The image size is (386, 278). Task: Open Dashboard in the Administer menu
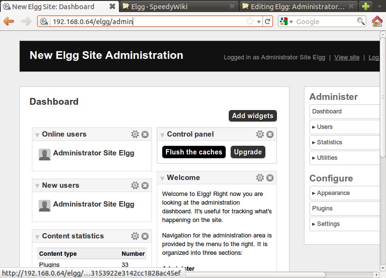[x=345, y=111]
